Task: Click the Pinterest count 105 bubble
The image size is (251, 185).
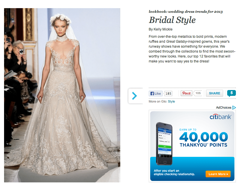Action: pos(198,93)
